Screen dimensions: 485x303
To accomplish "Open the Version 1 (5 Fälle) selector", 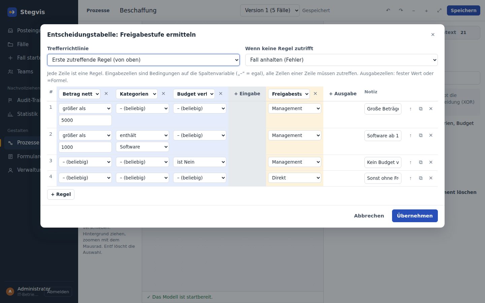I will coord(270,10).
